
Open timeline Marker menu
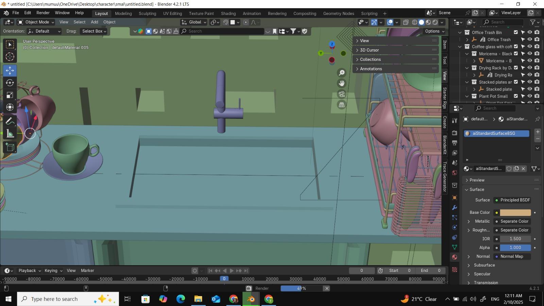click(87, 271)
